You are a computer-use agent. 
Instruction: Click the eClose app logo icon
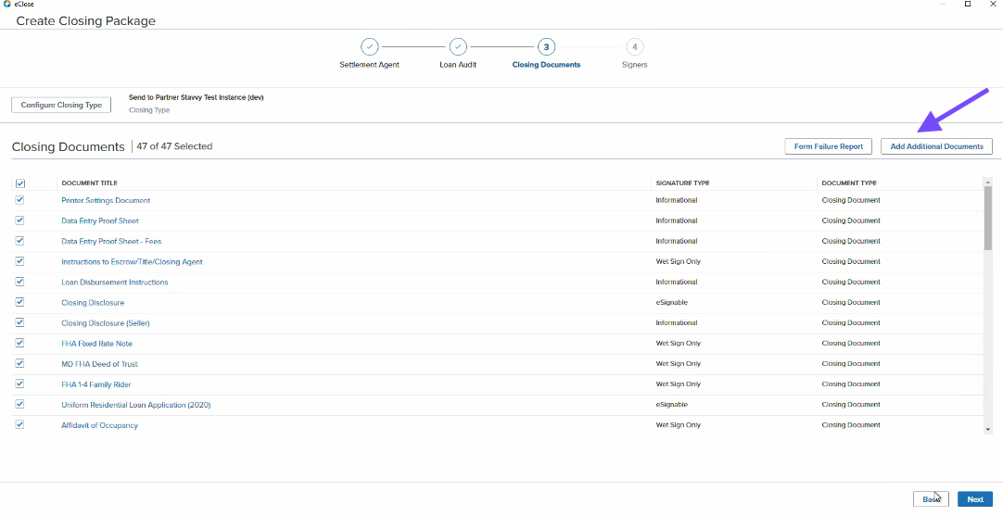pos(6,4)
